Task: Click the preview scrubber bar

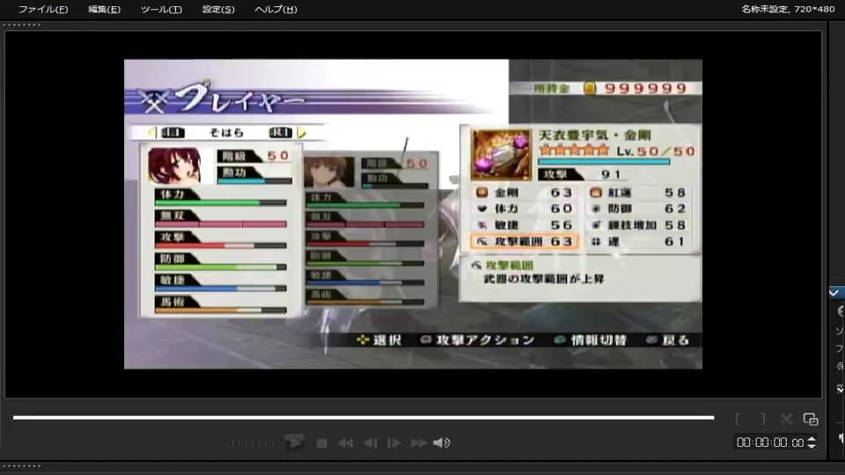Action: (364, 417)
